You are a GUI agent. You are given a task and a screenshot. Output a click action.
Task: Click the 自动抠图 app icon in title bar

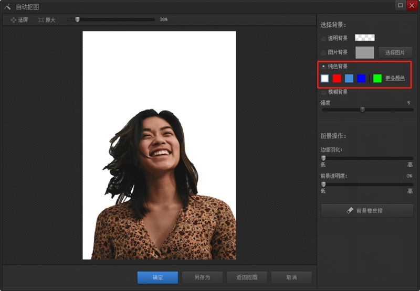[7, 7]
